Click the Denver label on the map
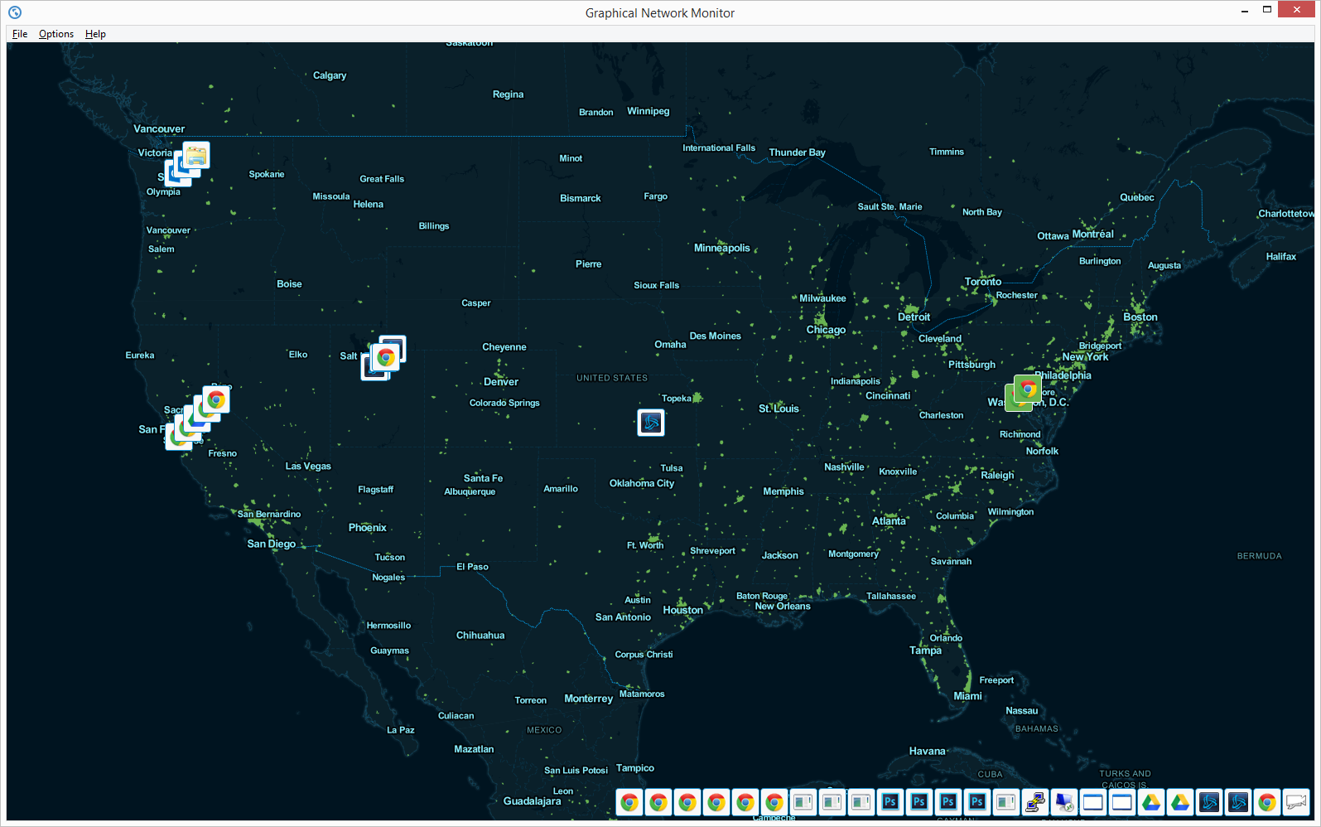This screenshot has height=827, width=1321. 501,382
